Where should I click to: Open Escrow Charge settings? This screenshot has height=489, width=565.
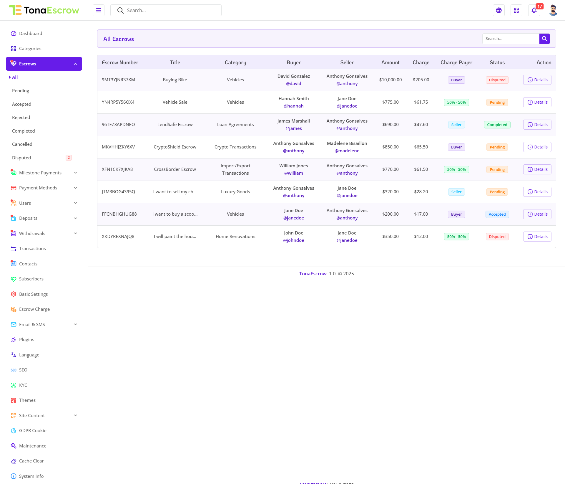click(x=34, y=309)
